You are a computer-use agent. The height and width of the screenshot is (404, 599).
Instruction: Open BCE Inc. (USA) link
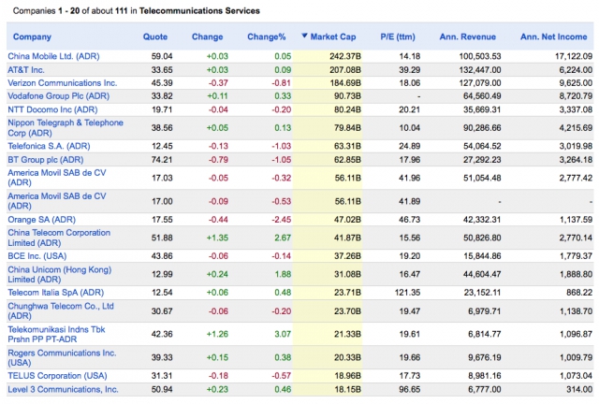pyautogui.click(x=37, y=256)
